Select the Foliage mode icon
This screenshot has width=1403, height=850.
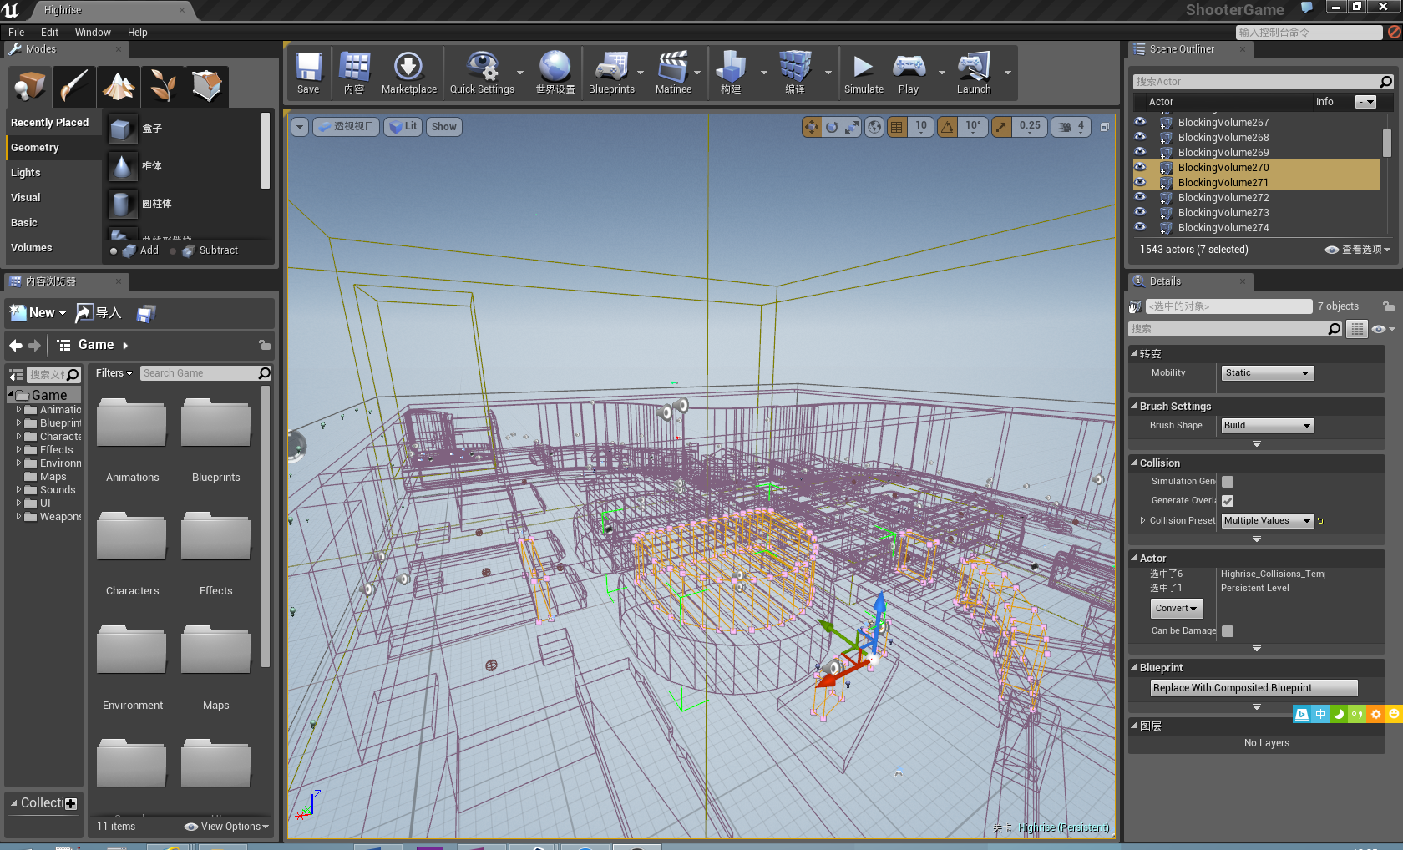[162, 85]
